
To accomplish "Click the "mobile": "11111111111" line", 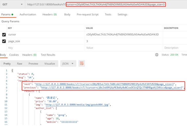I will [x=62, y=122].
